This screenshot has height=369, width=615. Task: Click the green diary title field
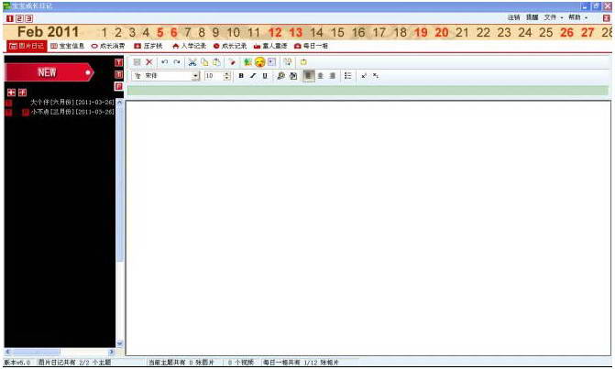[368, 91]
